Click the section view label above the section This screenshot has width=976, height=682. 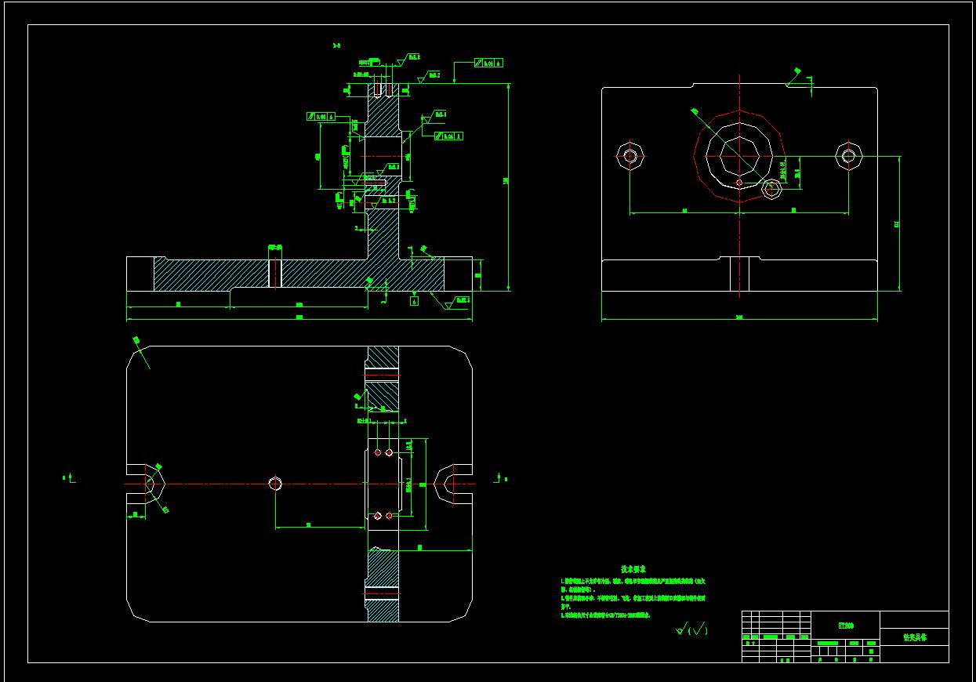[x=336, y=46]
